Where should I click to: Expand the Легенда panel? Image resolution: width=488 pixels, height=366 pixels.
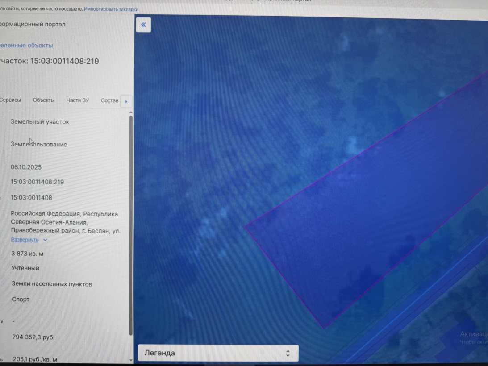click(218, 353)
